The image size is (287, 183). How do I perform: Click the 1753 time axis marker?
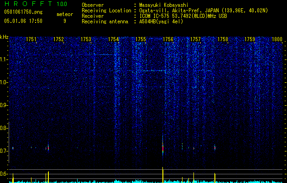point(86,39)
